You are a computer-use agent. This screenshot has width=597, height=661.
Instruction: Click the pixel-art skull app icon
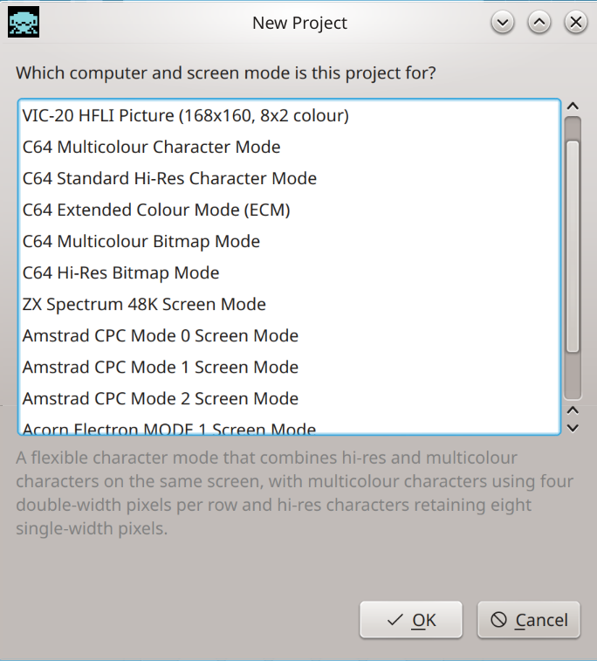click(x=24, y=22)
